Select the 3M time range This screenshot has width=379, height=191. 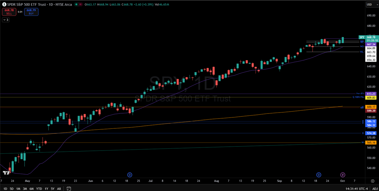(x=25, y=188)
